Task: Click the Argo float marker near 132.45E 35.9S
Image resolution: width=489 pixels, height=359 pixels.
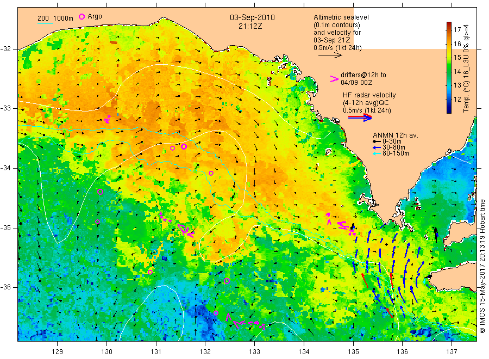Action: [227, 281]
